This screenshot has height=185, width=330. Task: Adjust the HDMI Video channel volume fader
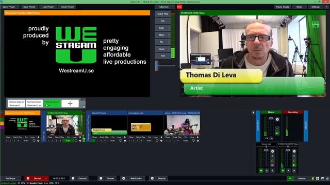pyautogui.click(x=288, y=150)
